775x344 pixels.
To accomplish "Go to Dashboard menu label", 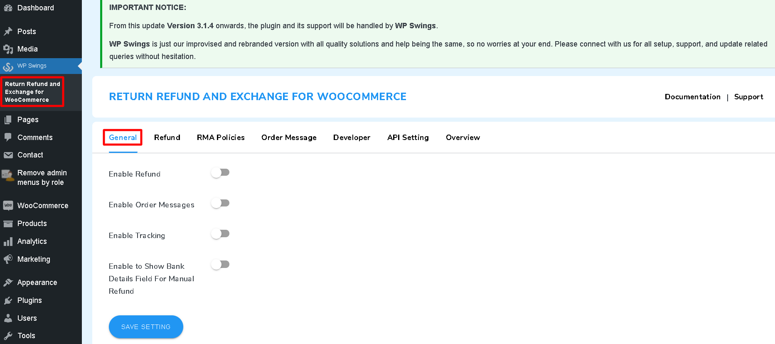I will pyautogui.click(x=36, y=8).
